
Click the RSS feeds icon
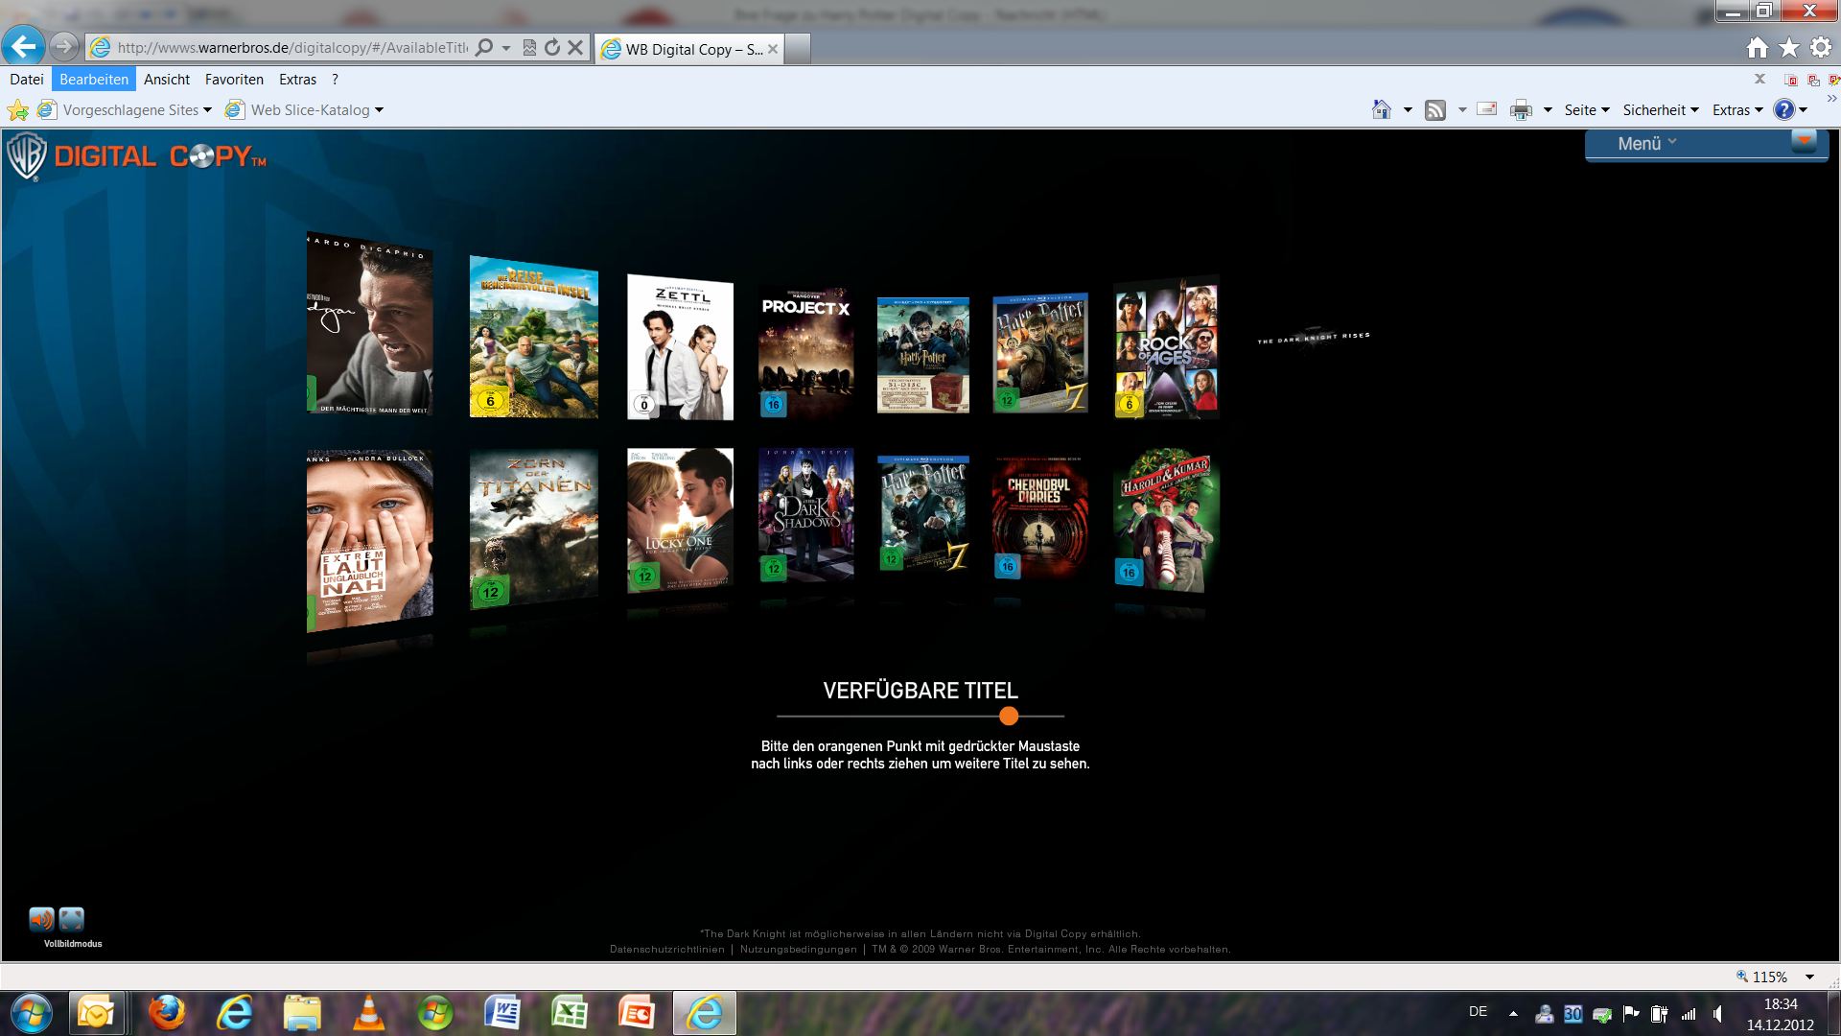click(x=1435, y=110)
